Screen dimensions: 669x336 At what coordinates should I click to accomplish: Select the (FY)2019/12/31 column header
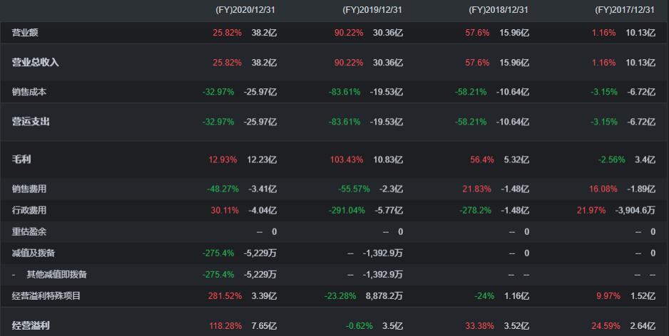(372, 10)
